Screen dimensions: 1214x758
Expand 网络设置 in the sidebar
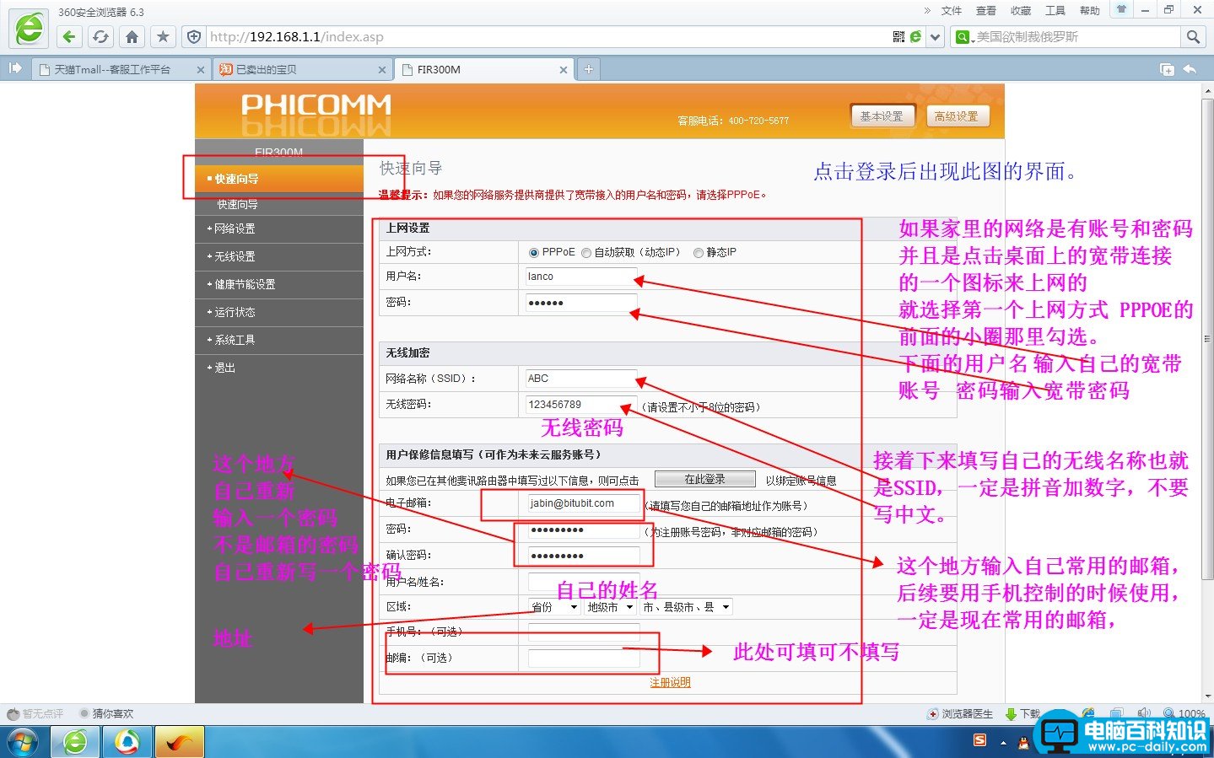pos(278,228)
